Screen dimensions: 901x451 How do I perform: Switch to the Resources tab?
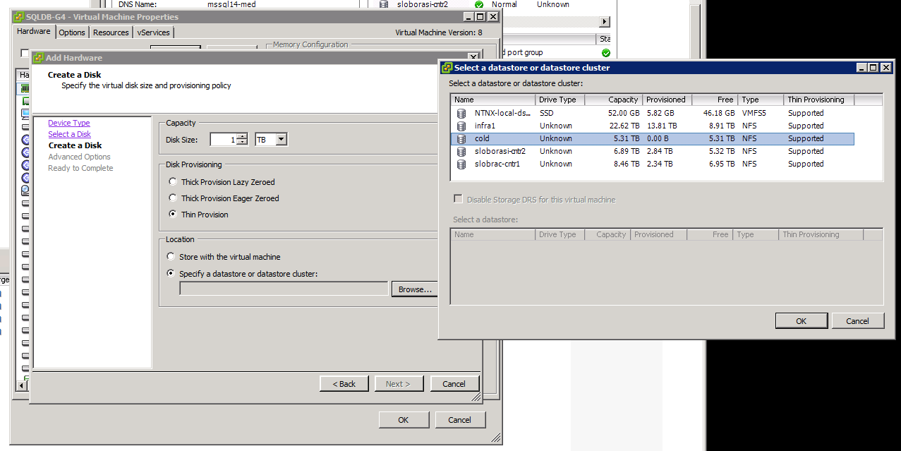pos(111,32)
